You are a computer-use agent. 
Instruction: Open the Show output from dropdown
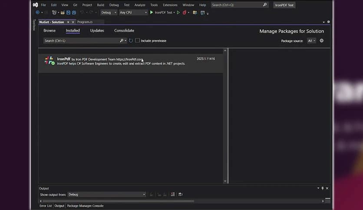click(106, 194)
